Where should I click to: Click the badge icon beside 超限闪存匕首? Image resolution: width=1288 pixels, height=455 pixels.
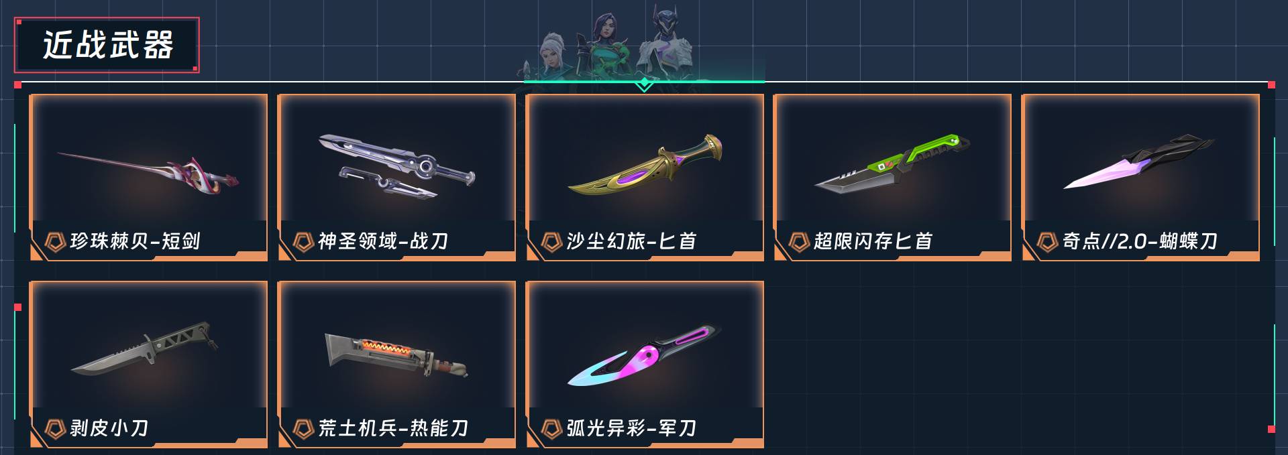click(799, 241)
